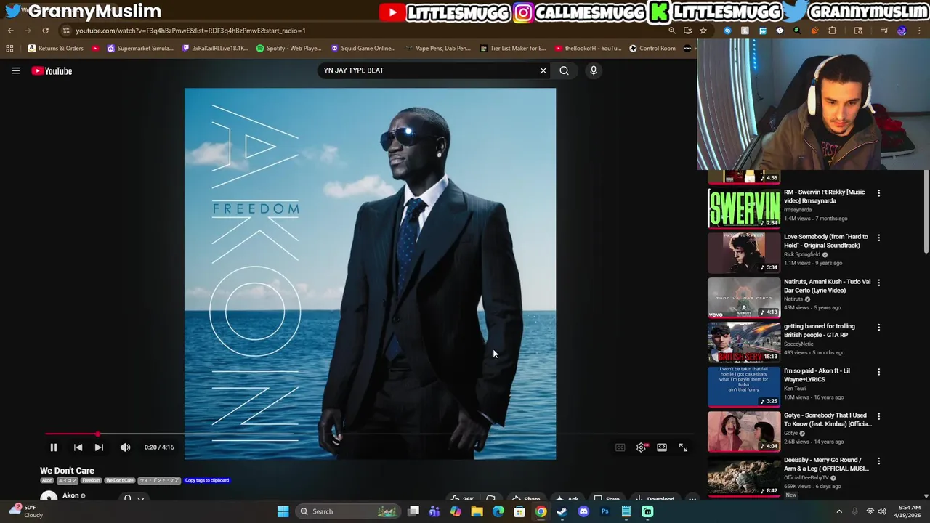Pause the video with the pause button

(53, 447)
